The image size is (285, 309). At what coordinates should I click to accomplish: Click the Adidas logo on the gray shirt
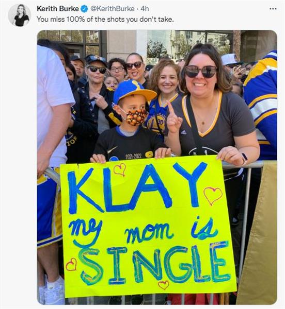tap(183, 132)
